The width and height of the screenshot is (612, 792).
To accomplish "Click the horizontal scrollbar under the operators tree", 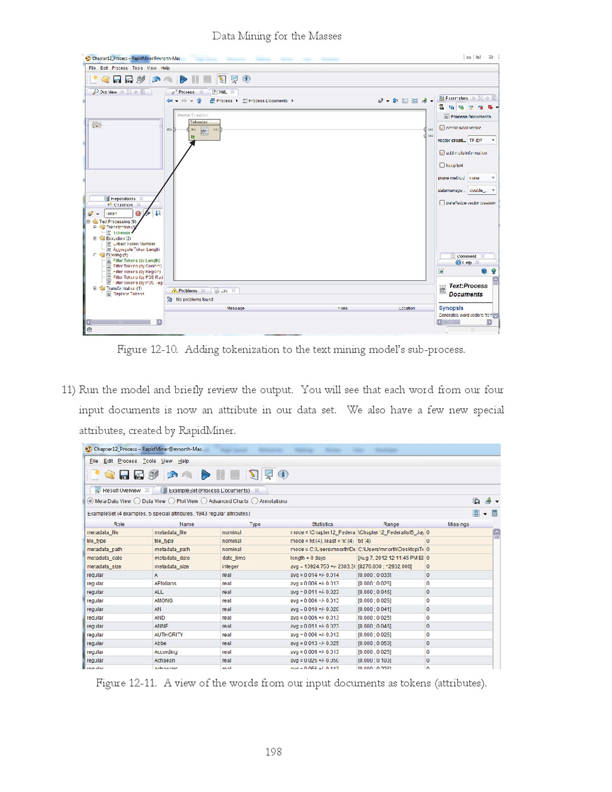I will tap(124, 322).
